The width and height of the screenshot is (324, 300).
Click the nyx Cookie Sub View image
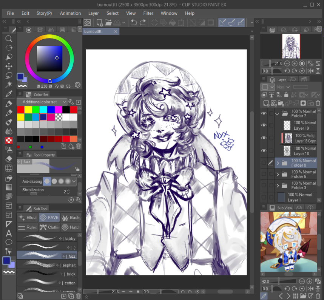[289, 242]
